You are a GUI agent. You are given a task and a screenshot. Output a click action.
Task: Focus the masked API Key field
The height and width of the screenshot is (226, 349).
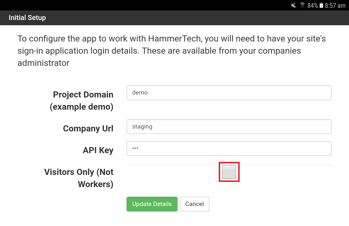pyautogui.click(x=229, y=149)
